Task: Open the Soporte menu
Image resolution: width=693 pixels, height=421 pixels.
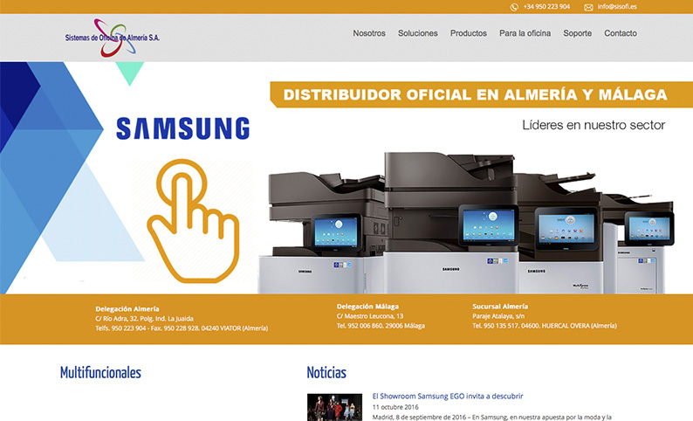Action: [x=577, y=33]
